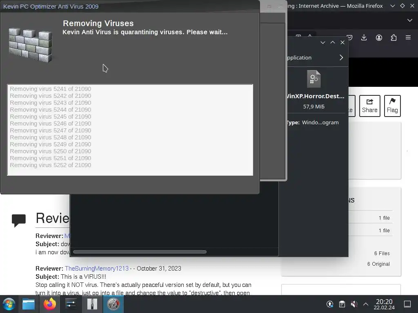Close the file properties dialog
Image resolution: width=418 pixels, height=313 pixels.
pyautogui.click(x=342, y=42)
